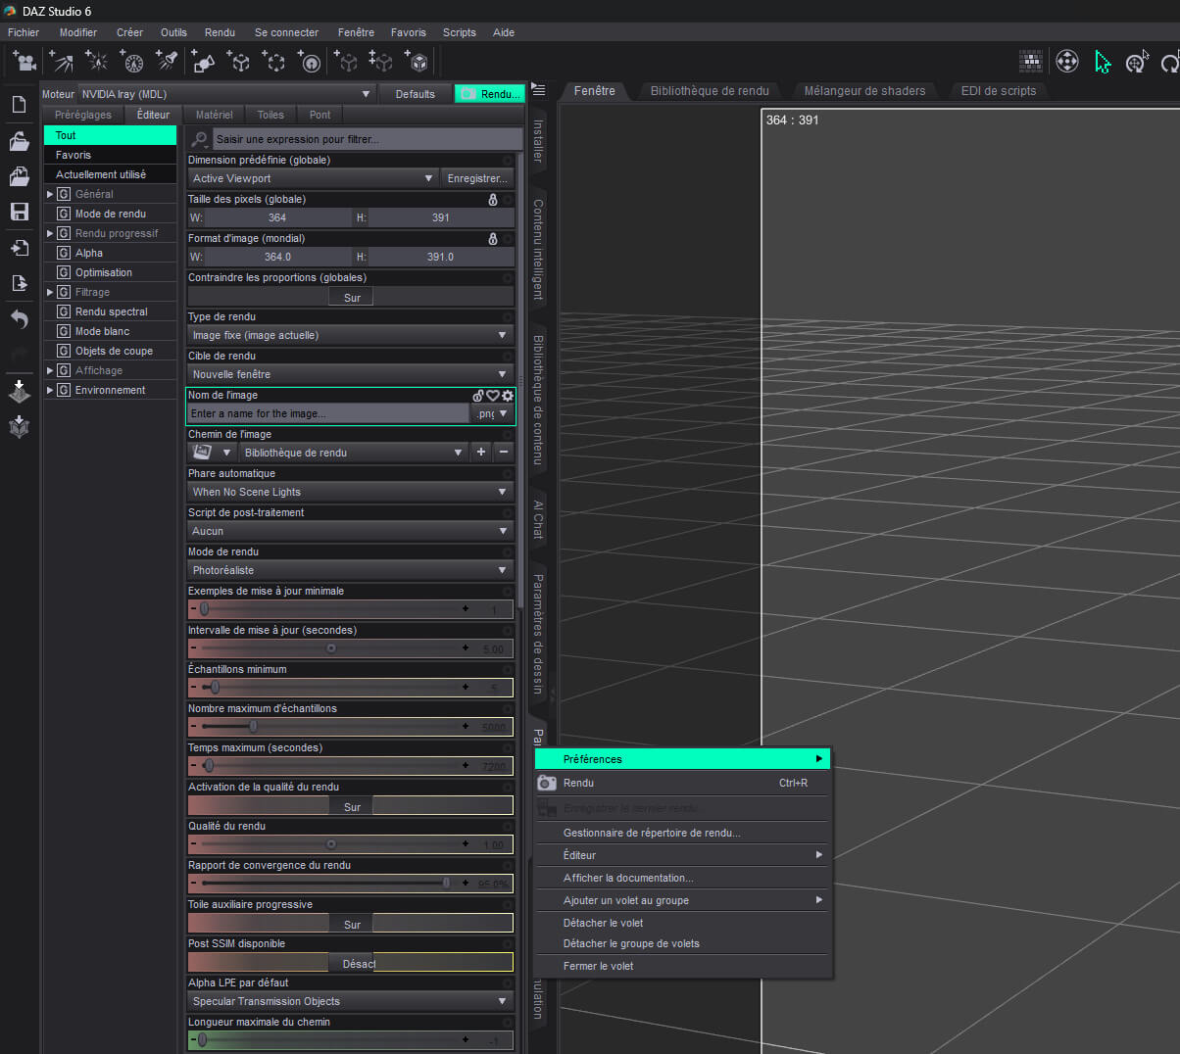Click the Export file icon
Screen dimensions: 1180x1054
(19, 283)
